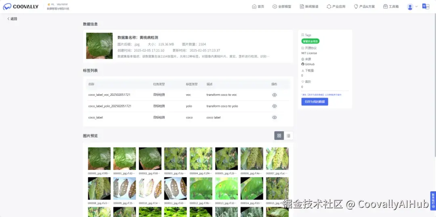Click the dataset description text 数据集版本描述
Screen dimensions: 436x217
coord(193,56)
